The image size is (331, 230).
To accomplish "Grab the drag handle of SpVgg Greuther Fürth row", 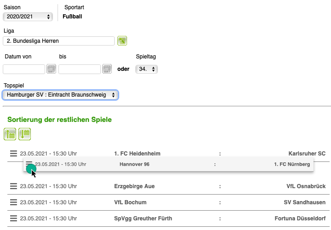I will pos(13,218).
